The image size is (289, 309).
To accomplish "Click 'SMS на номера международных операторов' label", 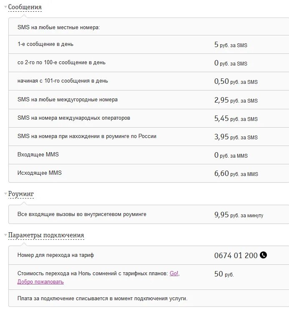I will click(x=74, y=118).
